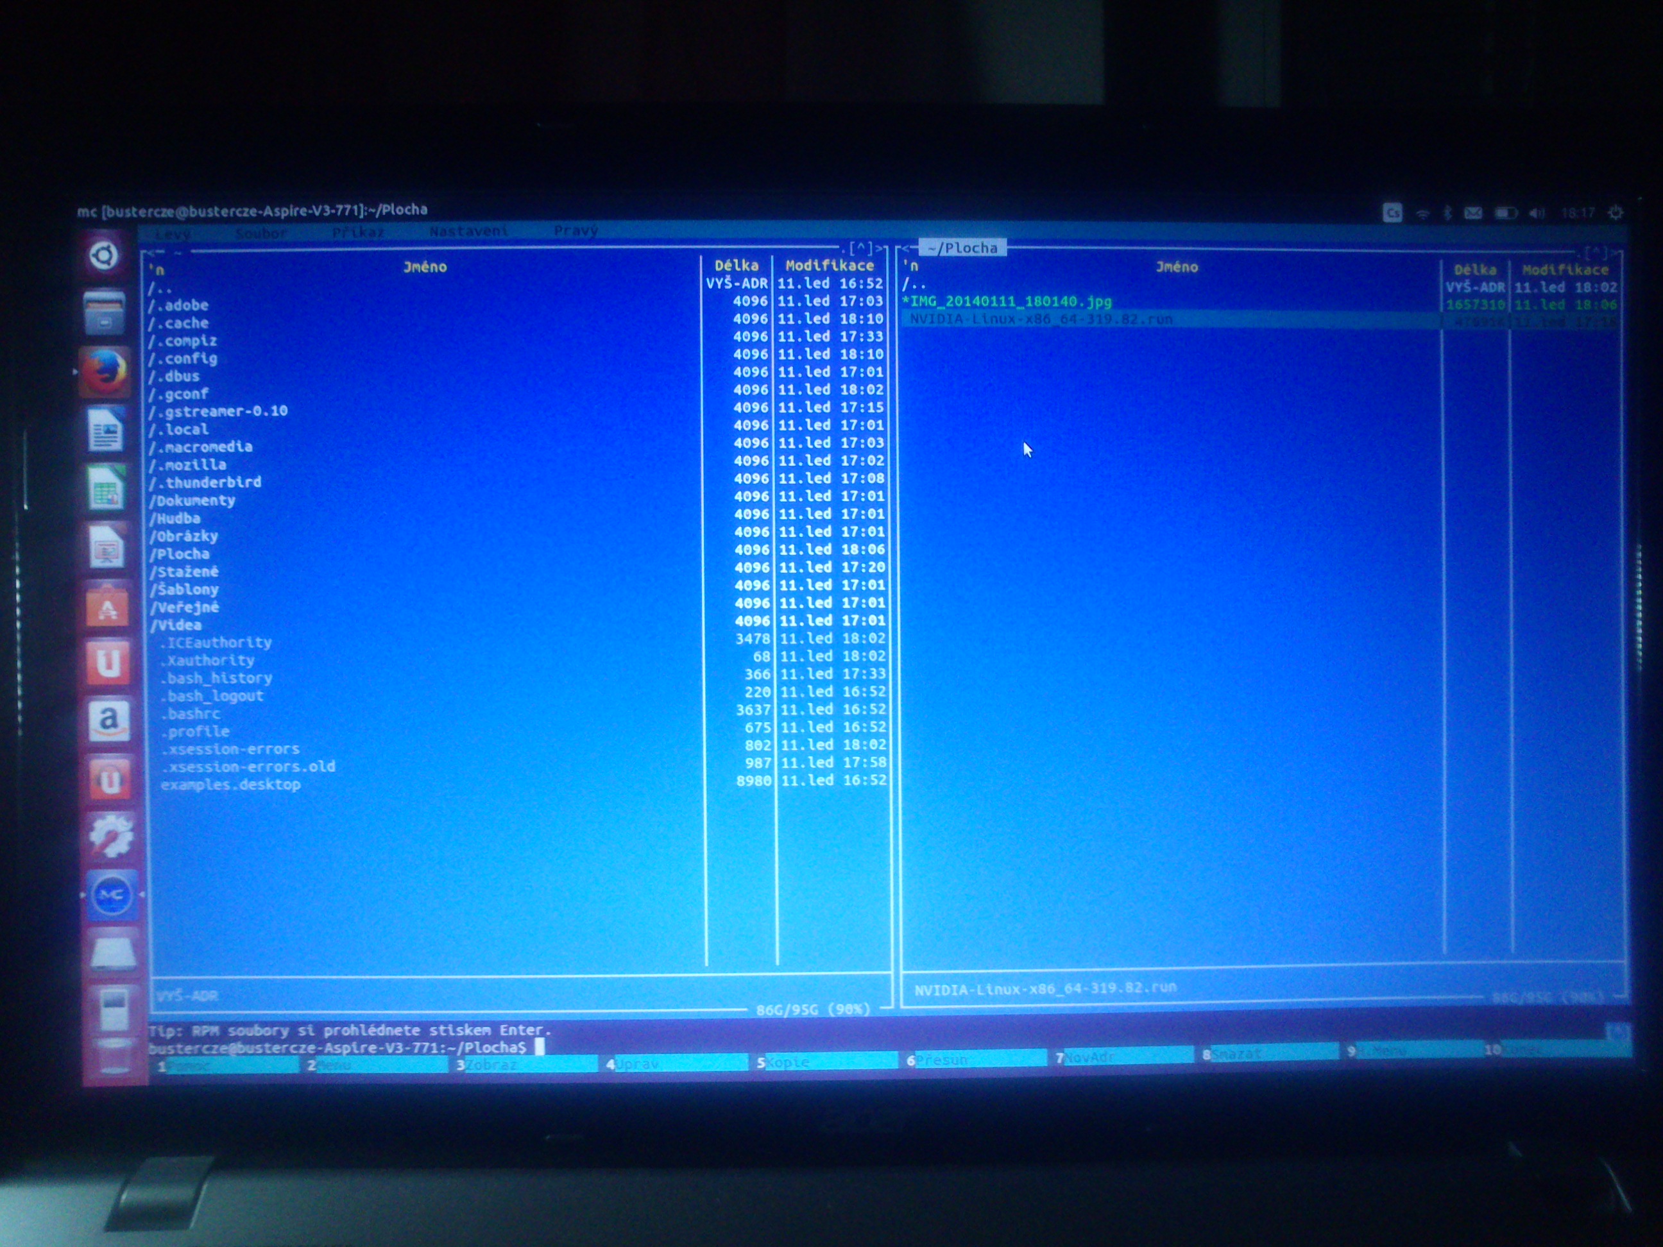Open left panel history [^] dropdown
Image resolution: width=1663 pixels, height=1247 pixels.
[x=862, y=248]
